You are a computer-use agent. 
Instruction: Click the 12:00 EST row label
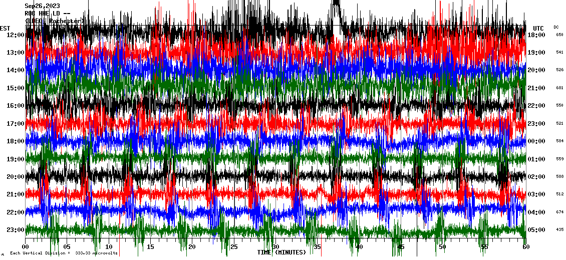point(15,35)
